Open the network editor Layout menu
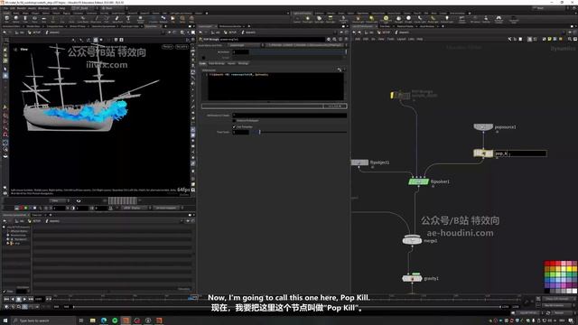The image size is (578, 325). pyautogui.click(x=401, y=39)
